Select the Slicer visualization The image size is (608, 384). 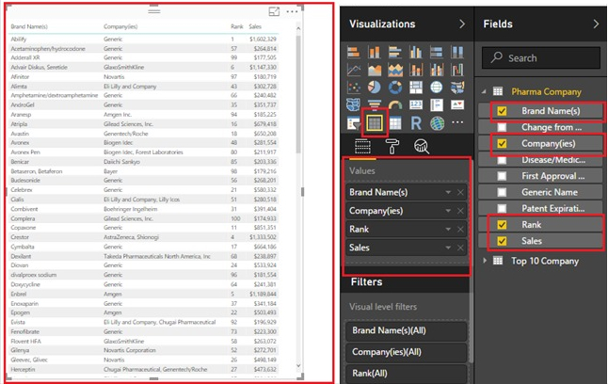point(353,123)
